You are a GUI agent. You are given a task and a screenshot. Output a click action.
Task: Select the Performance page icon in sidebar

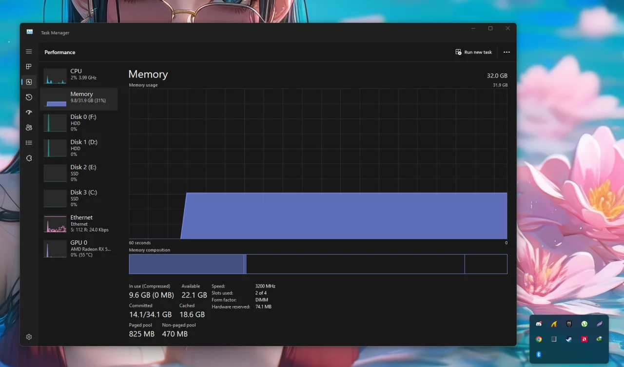[29, 82]
